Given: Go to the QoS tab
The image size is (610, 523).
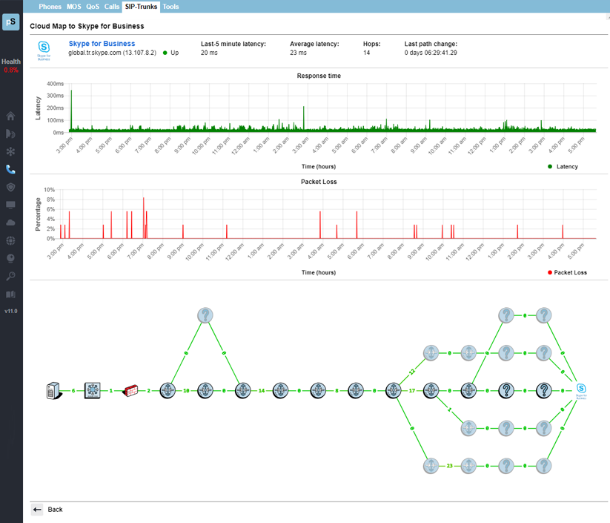Looking at the screenshot, I should pyautogui.click(x=93, y=6).
